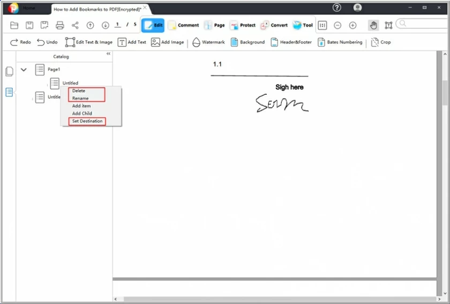Screen dimensions: 450x304
Task: Collapse the Catalog panel with double chevron
Action: [x=108, y=54]
